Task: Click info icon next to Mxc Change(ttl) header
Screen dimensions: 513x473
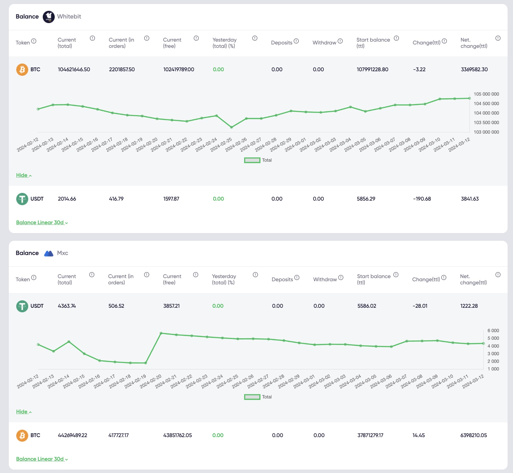Action: [x=444, y=278]
